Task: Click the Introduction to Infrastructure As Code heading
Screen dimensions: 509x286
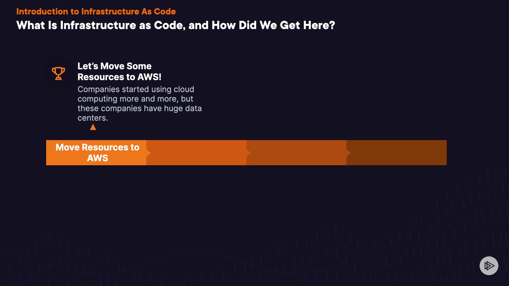Action: click(x=96, y=11)
